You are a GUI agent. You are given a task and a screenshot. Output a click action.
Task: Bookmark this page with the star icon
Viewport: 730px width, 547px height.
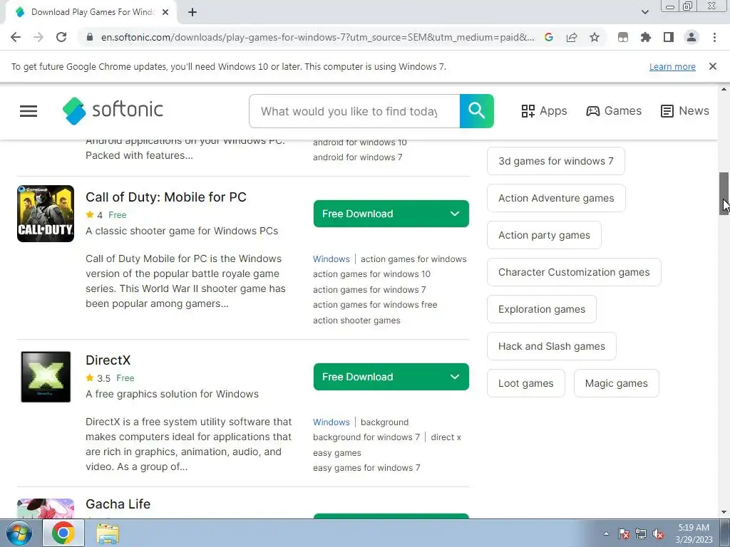pyautogui.click(x=595, y=37)
